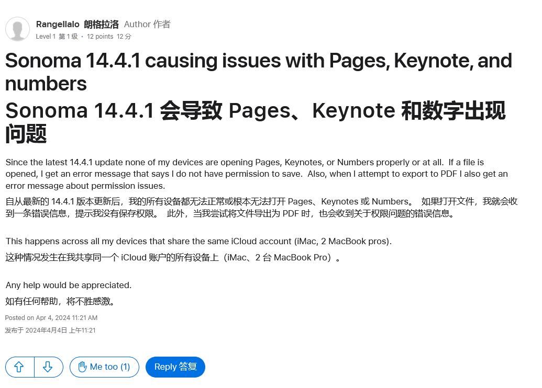Open Rangellalo 朗格拉洛 username link

point(77,24)
